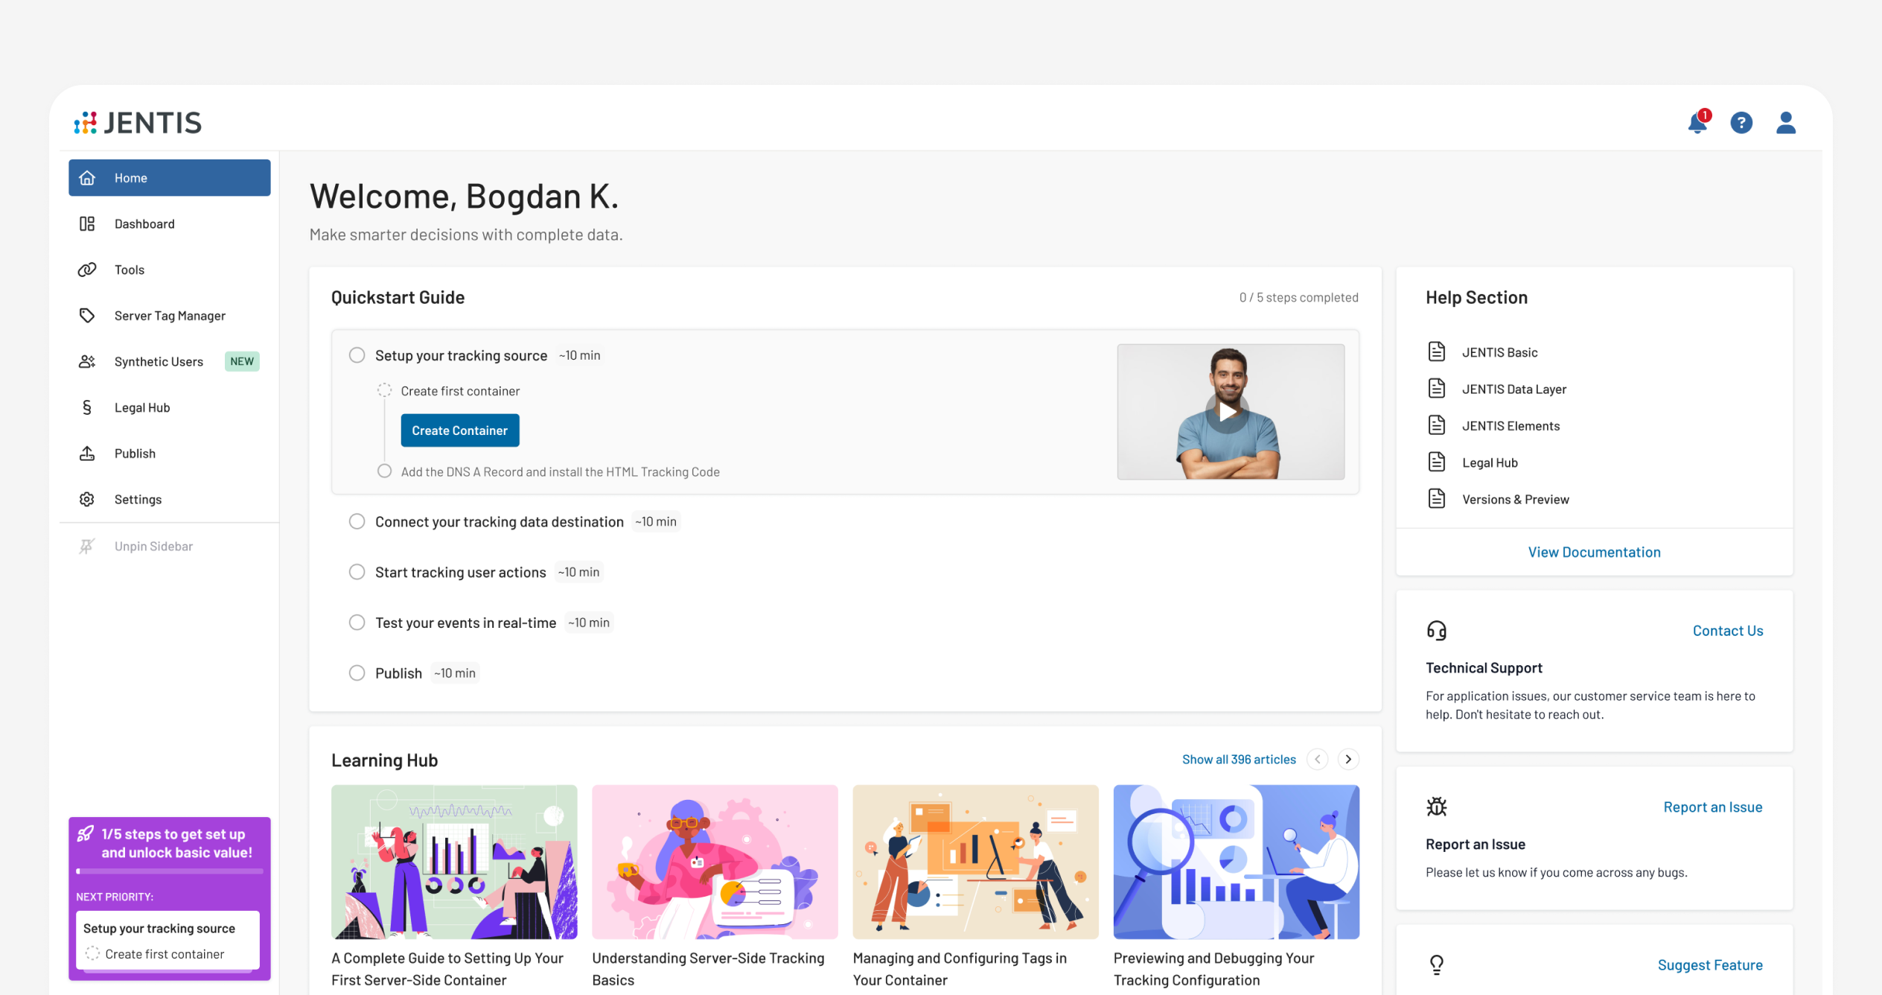
Task: Open the notifications bell icon
Action: pos(1697,123)
